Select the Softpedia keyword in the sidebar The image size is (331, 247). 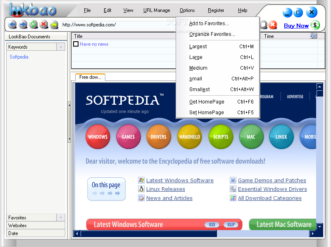pos(19,57)
